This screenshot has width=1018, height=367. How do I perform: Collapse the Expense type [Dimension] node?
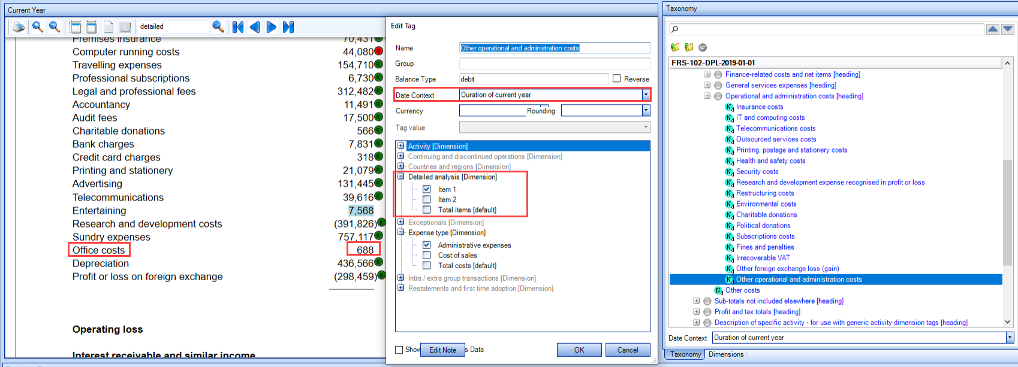tap(401, 232)
